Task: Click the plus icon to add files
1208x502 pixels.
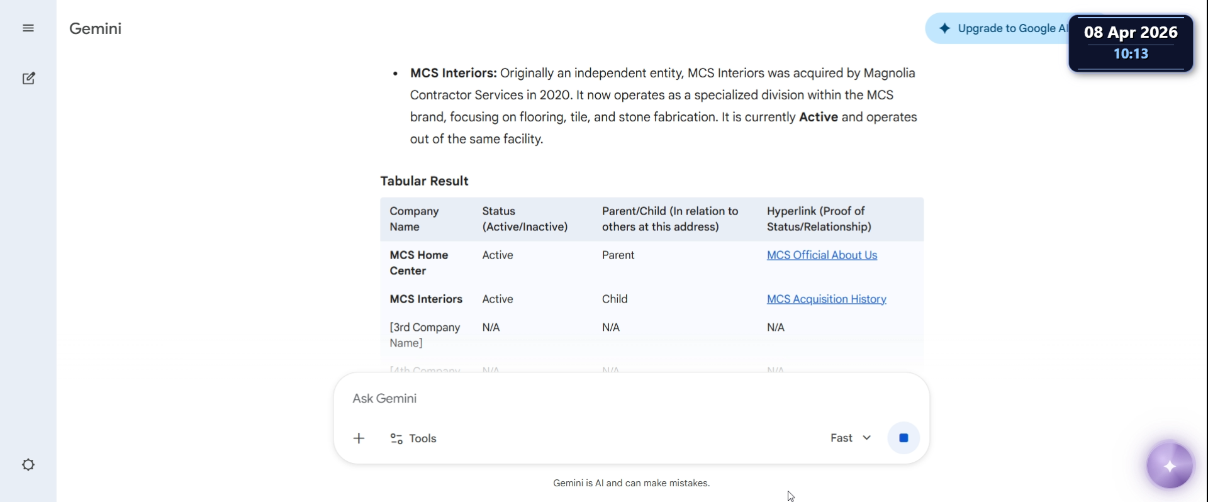Action: [359, 438]
